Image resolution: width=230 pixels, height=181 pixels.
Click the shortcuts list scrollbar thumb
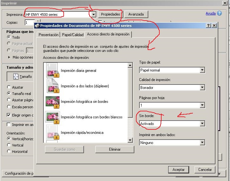[130, 93]
